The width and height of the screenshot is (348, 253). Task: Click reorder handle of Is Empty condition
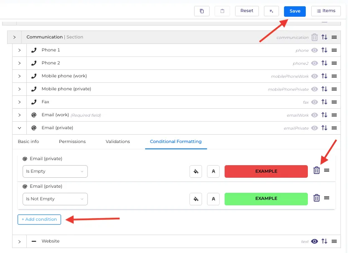(x=327, y=171)
